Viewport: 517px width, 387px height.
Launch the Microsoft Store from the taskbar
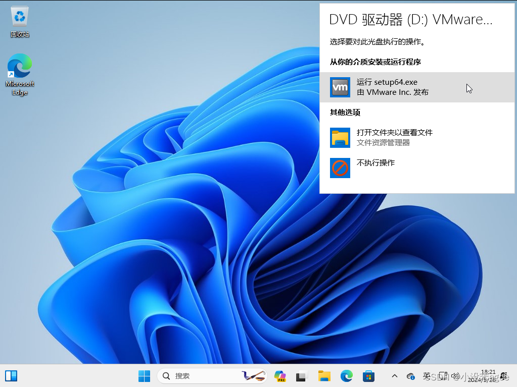click(x=368, y=376)
